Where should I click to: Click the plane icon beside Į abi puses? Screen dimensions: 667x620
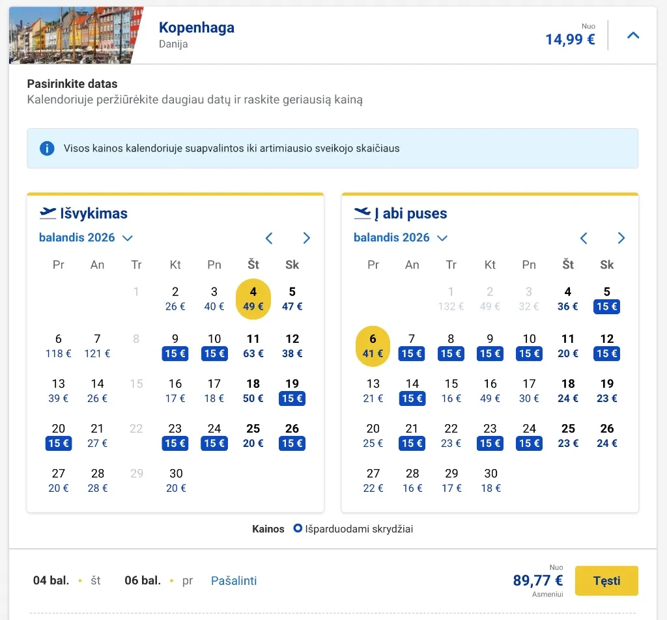[362, 213]
